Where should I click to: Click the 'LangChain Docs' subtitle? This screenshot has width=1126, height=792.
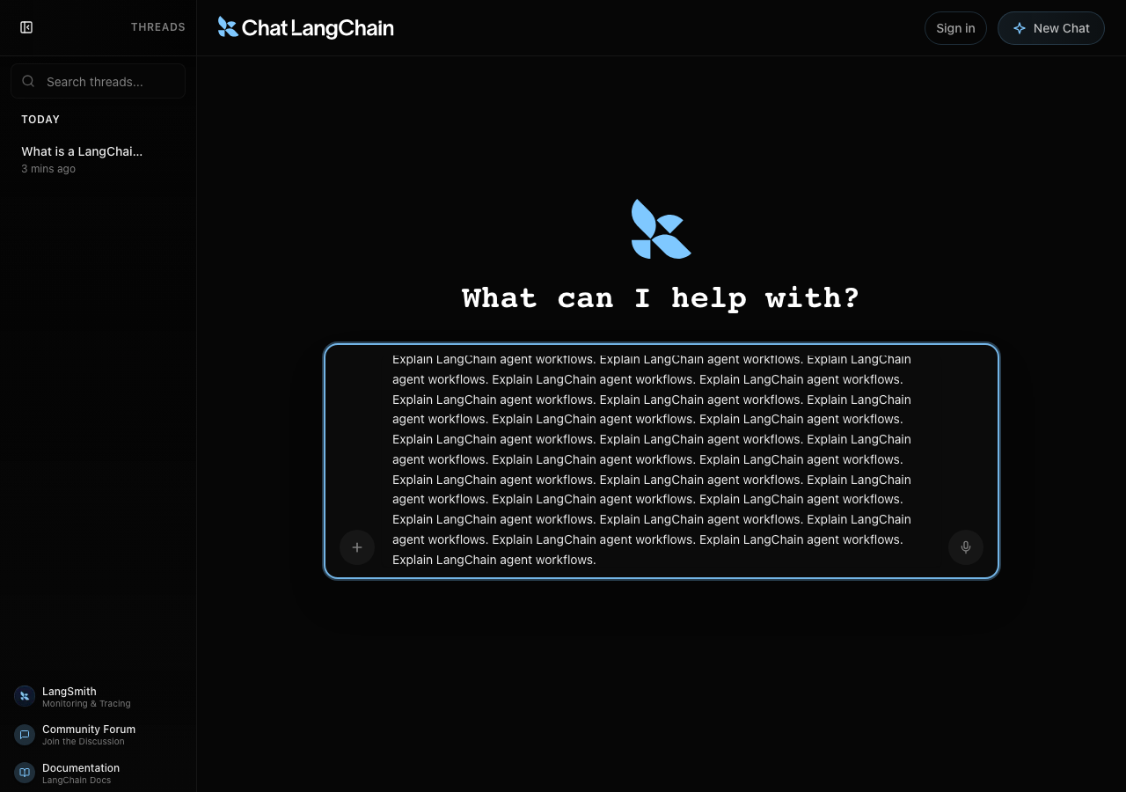click(x=77, y=781)
